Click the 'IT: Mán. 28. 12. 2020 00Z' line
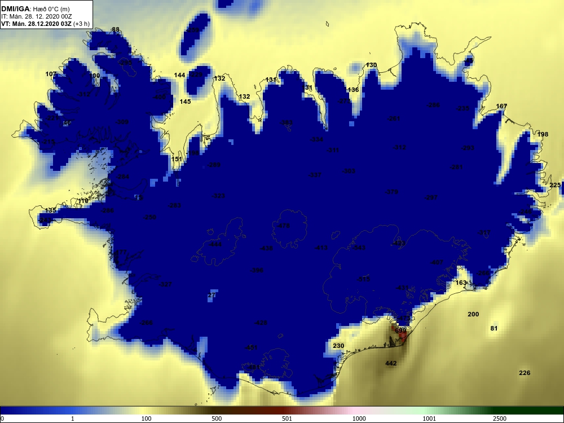This screenshot has height=423, width=564. tap(36, 16)
